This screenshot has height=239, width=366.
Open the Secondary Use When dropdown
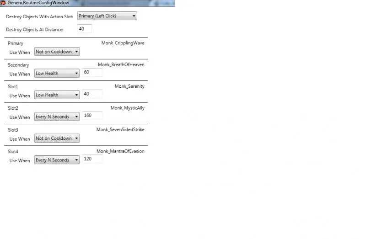pyautogui.click(x=57, y=73)
